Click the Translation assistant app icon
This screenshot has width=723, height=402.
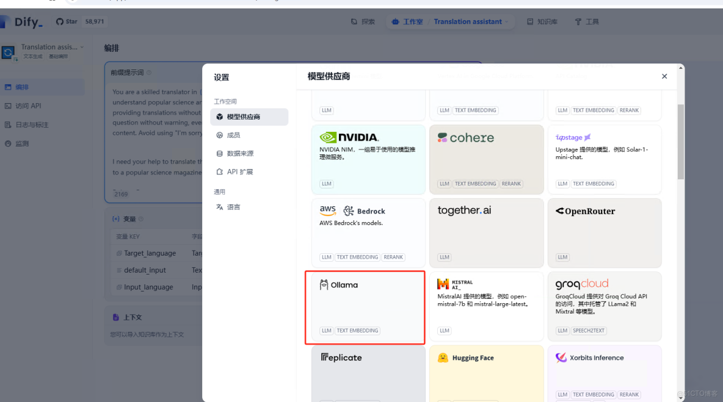click(9, 52)
